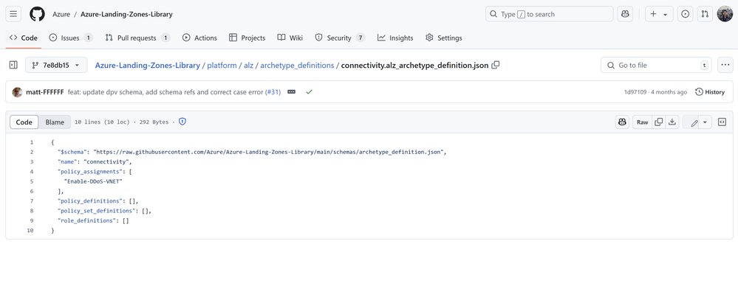Navigate to Azure-Landing-Zones-Library breadcrumb root
The image size is (738, 283).
tap(148, 66)
